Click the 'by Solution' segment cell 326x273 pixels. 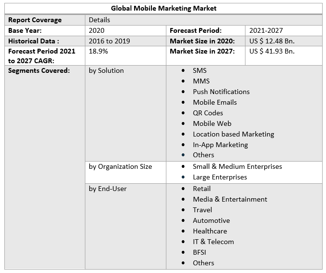106,70
